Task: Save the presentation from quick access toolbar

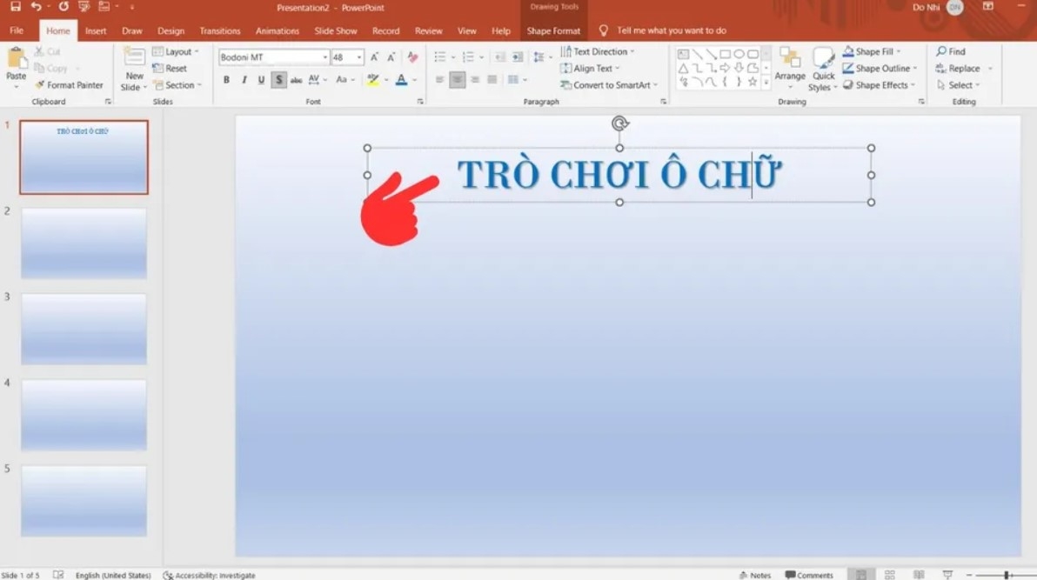Action: point(15,7)
